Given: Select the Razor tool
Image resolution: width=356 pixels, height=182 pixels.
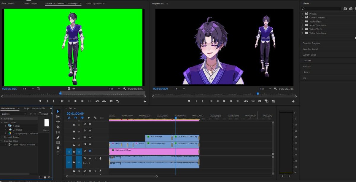Looking at the screenshot, I should pos(58,127).
